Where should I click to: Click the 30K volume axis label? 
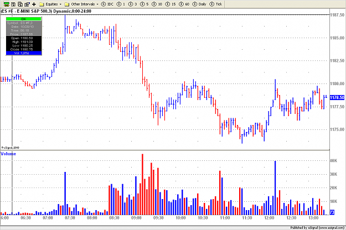333,174
